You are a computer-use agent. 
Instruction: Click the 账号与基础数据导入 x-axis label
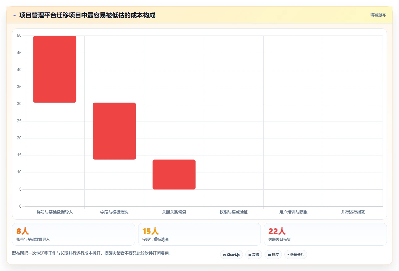(55, 212)
